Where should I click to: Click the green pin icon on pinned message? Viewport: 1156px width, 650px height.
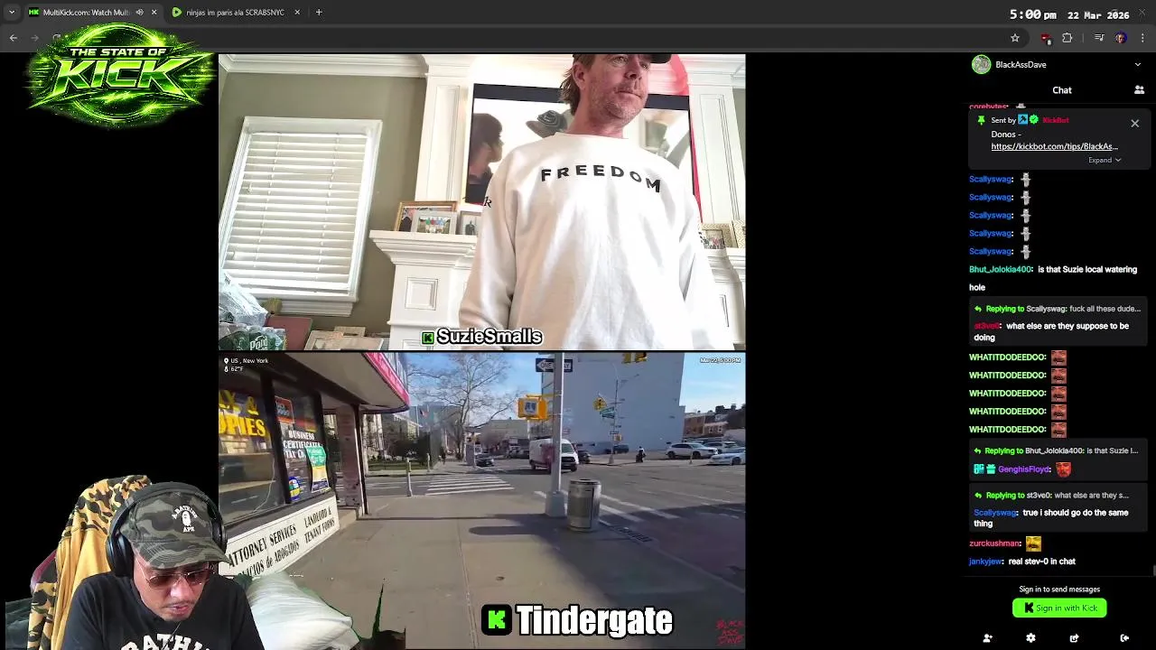click(981, 120)
